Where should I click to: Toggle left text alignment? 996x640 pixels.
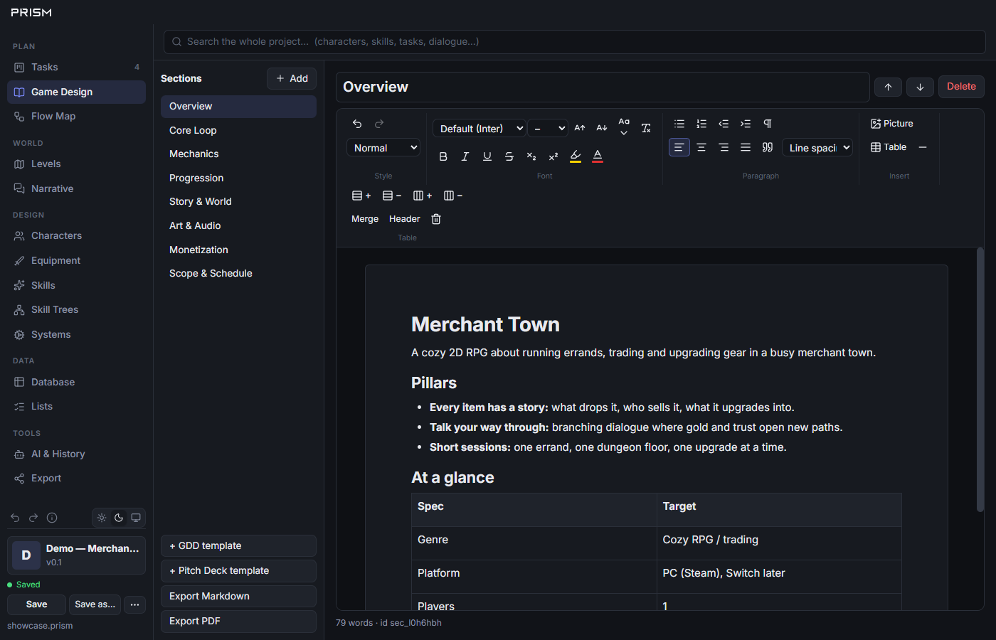click(x=679, y=147)
